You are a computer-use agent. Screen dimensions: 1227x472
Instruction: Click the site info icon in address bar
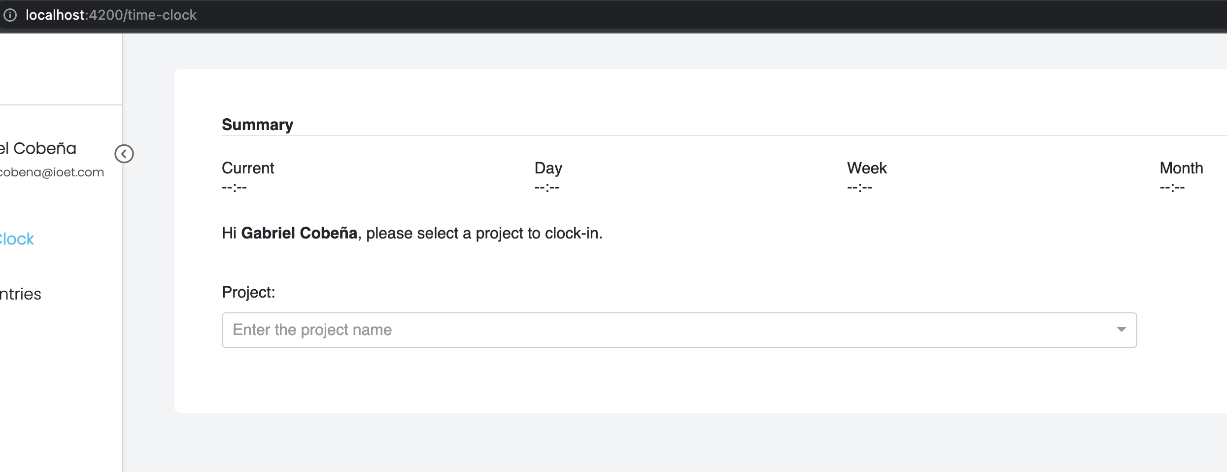(10, 15)
